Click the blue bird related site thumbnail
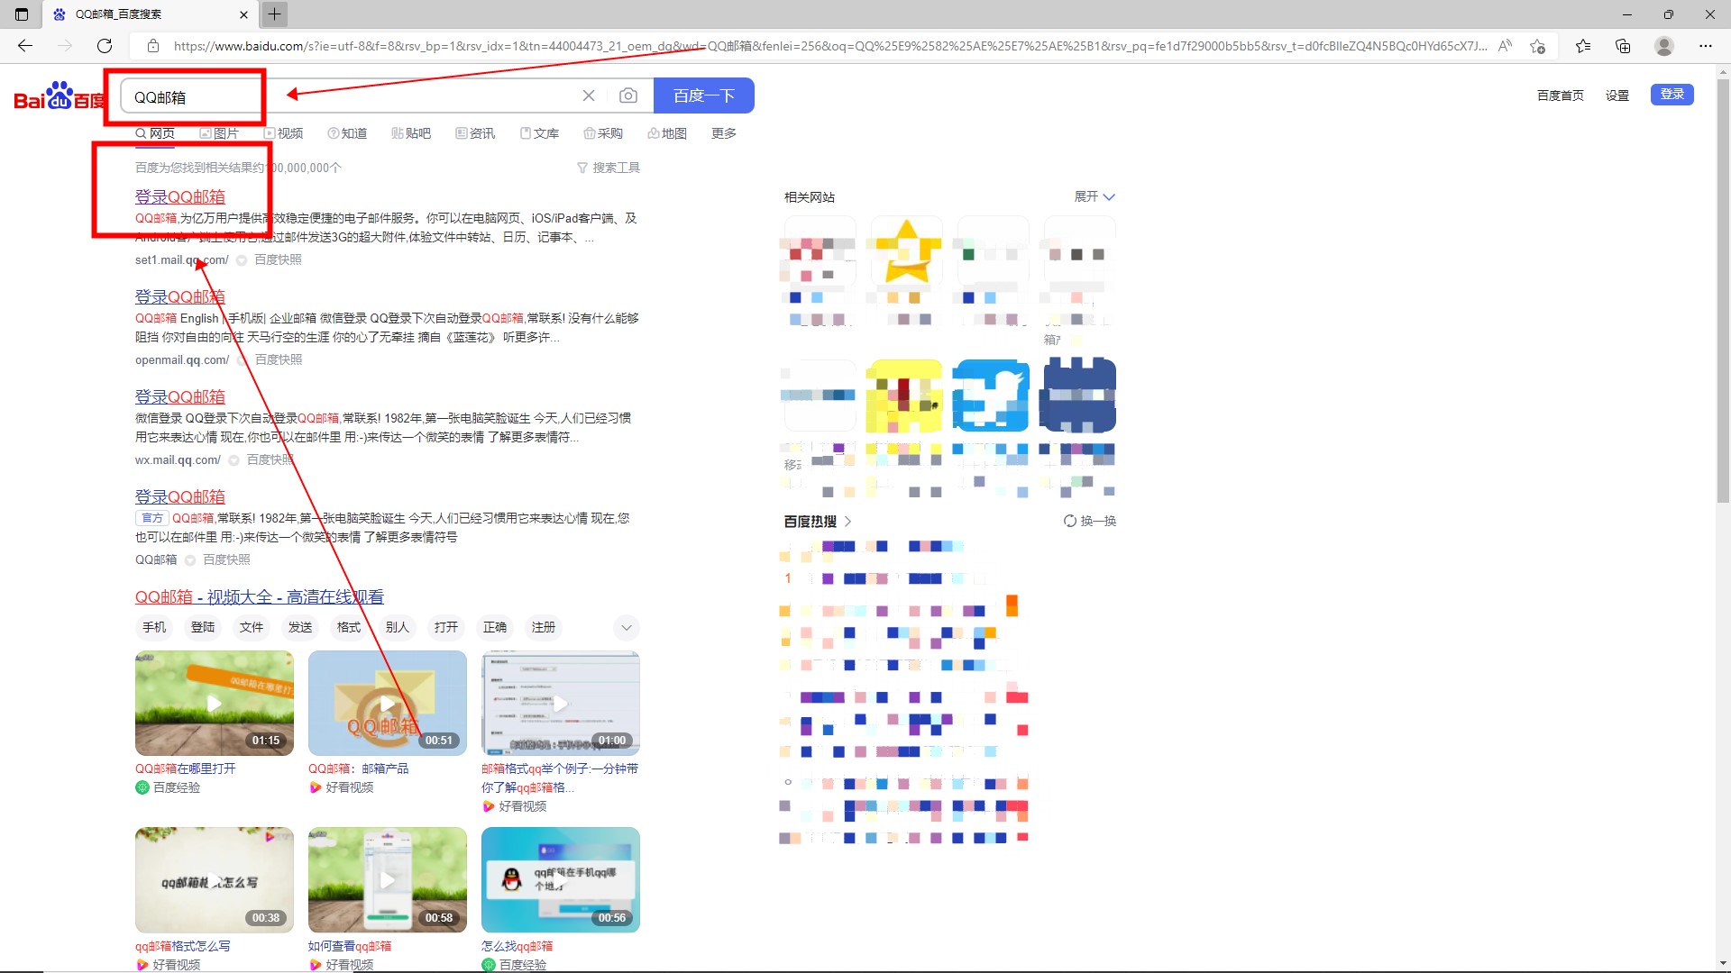Screen dimensions: 1731x973 click(991, 395)
